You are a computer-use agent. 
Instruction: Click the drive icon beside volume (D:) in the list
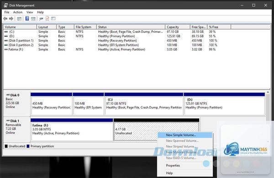[x=6, y=36]
